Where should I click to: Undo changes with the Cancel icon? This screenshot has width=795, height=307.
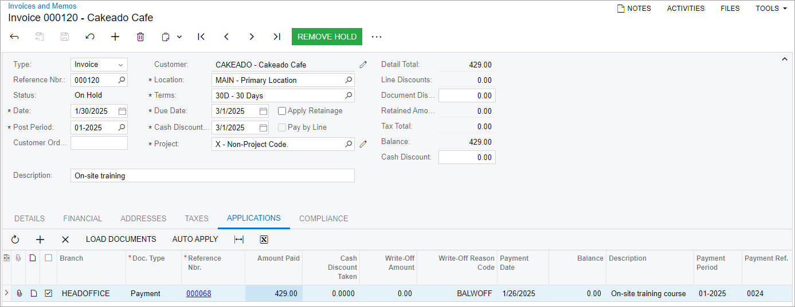point(90,37)
